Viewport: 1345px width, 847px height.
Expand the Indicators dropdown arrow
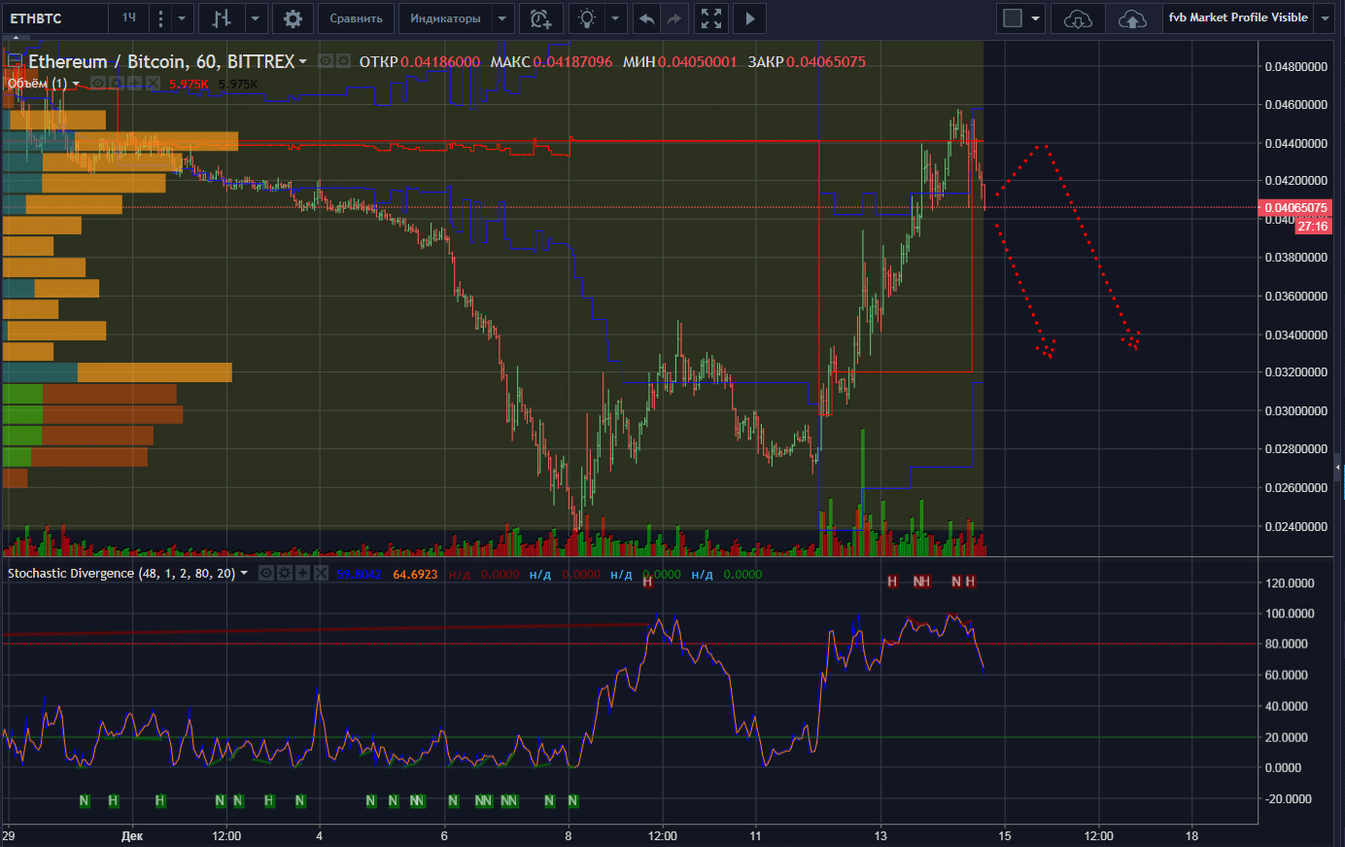coord(501,18)
